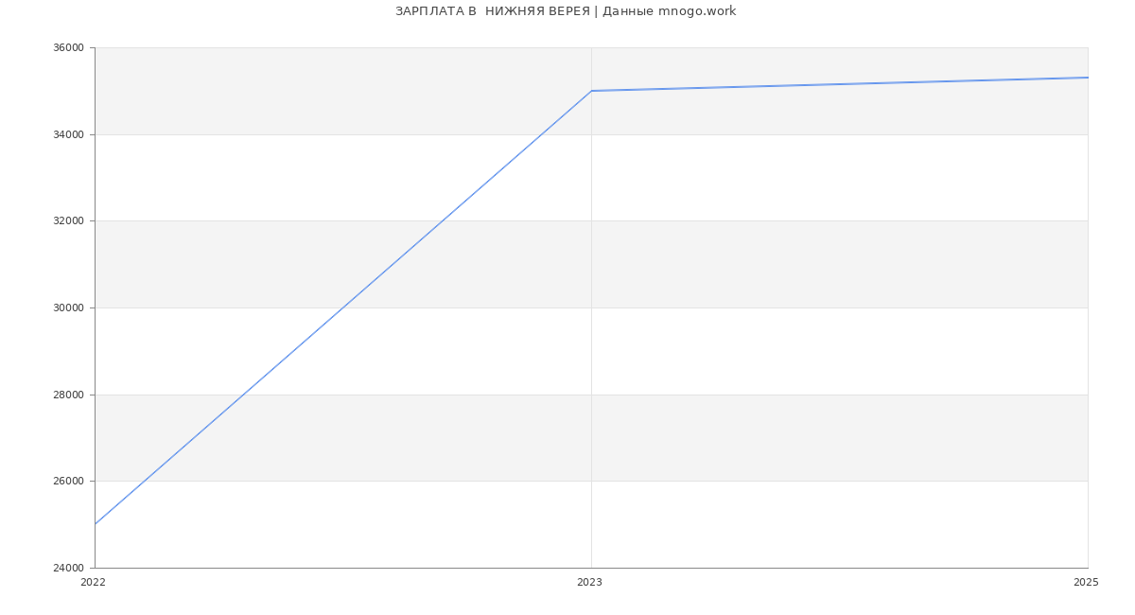Click the chart title text
The height and width of the screenshot is (615, 1135).
[566, 11]
